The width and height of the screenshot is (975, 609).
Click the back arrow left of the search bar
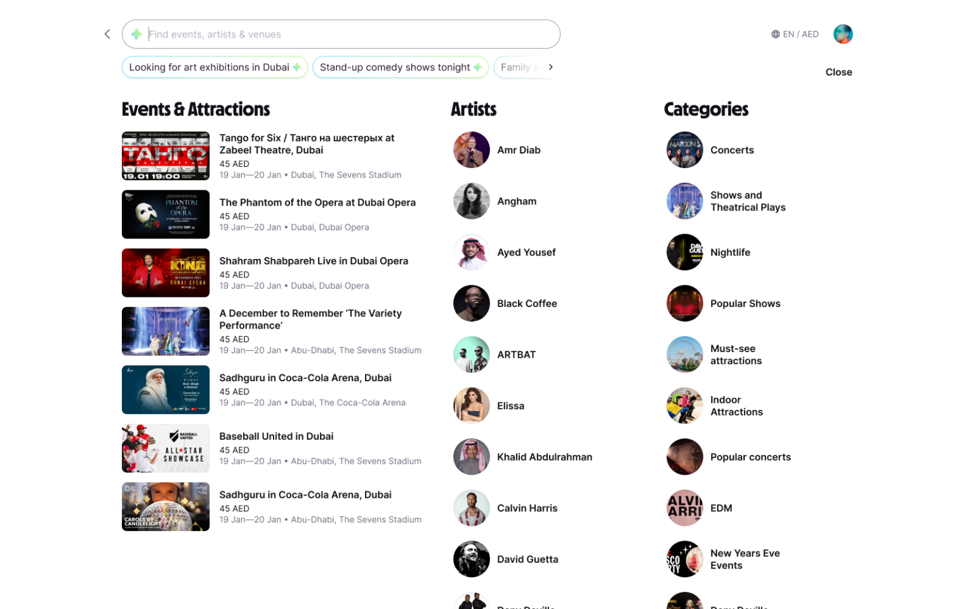107,34
